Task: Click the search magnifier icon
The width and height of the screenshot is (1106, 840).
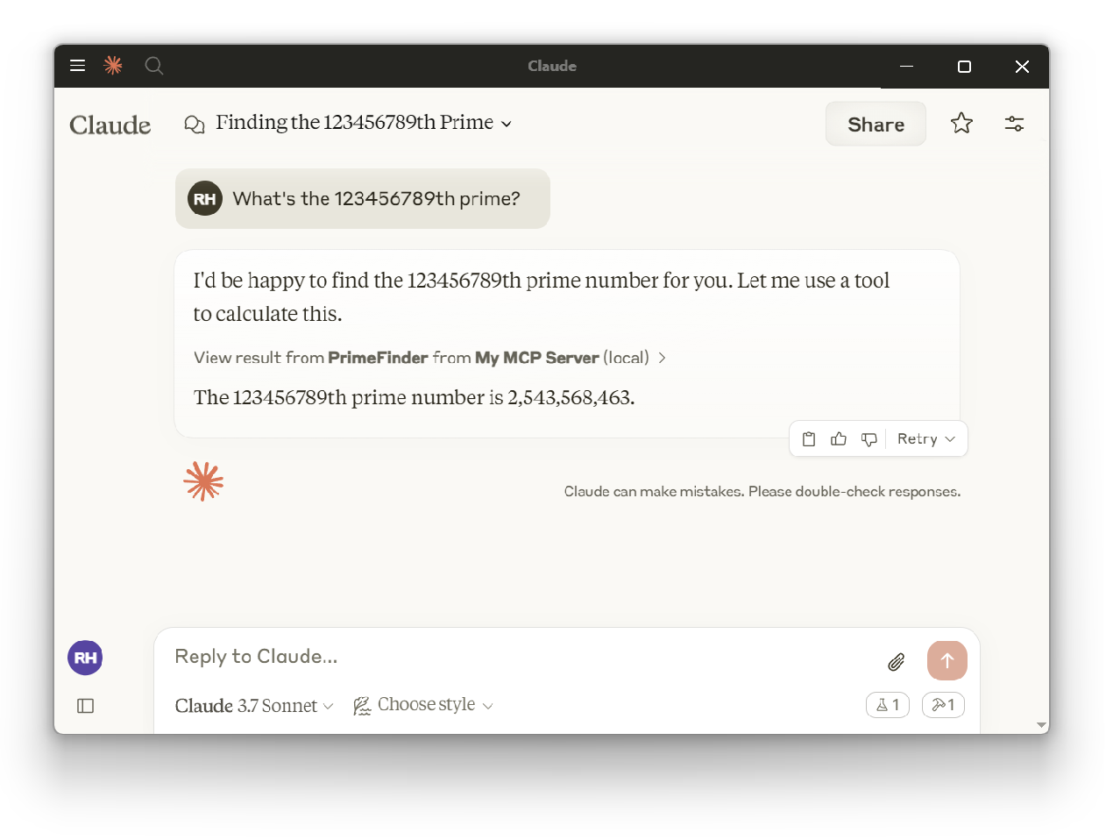Action: click(154, 66)
